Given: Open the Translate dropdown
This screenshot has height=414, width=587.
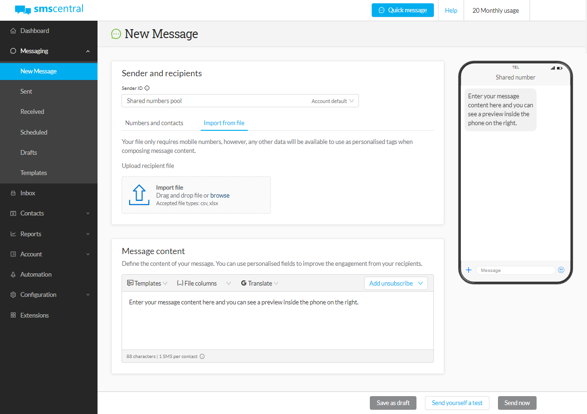Looking at the screenshot, I should coord(260,283).
